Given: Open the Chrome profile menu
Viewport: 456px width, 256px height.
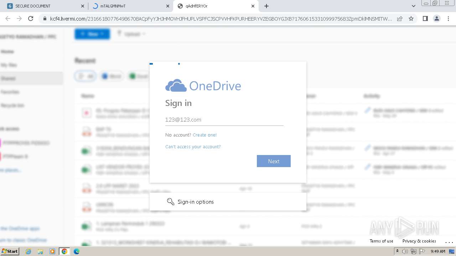Looking at the screenshot, I should pos(436,18).
